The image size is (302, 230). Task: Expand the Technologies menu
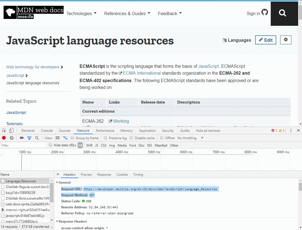pos(81,13)
